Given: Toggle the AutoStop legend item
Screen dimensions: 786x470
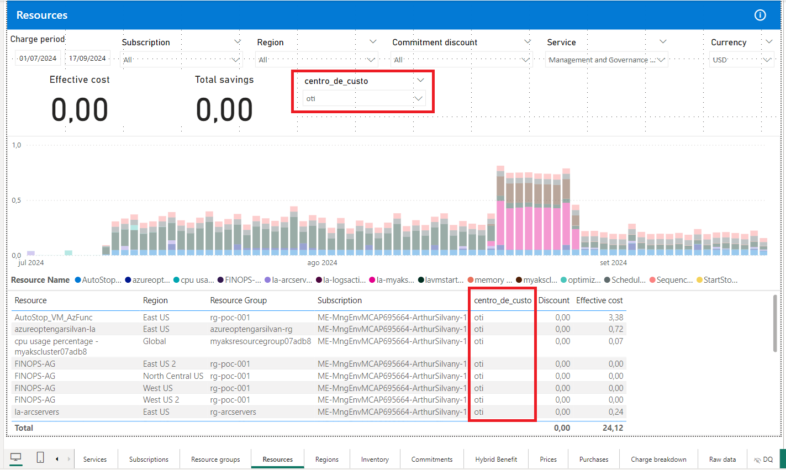Looking at the screenshot, I should 98,280.
